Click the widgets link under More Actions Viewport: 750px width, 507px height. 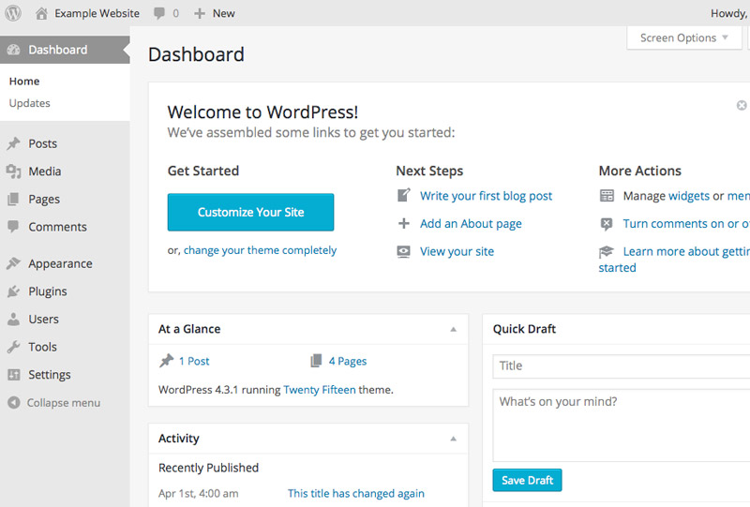coord(689,196)
